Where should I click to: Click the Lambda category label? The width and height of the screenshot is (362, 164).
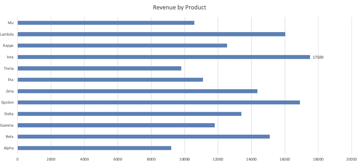[7, 34]
